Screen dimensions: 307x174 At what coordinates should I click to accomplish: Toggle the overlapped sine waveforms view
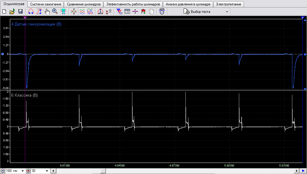pos(90,12)
